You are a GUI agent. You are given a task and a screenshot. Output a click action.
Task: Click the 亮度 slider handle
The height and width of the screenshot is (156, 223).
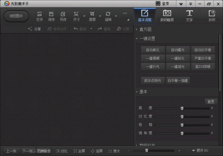click(x=182, y=109)
